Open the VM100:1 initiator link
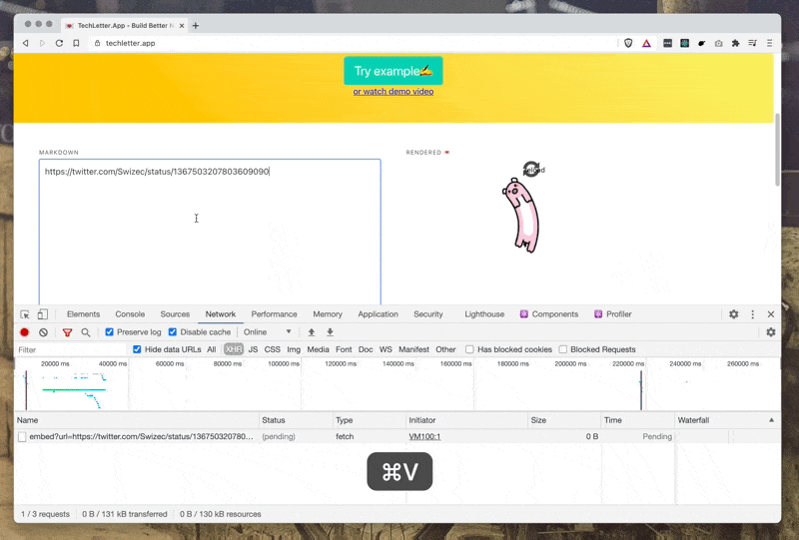 click(424, 436)
